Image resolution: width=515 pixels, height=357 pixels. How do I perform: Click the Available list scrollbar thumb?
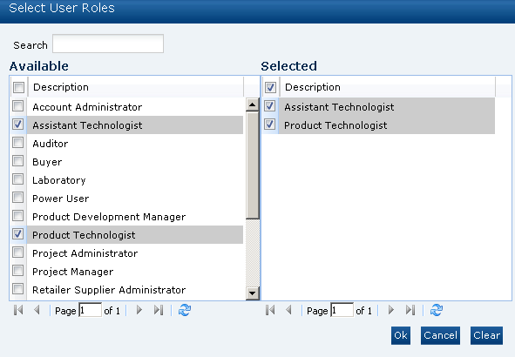pos(252,165)
